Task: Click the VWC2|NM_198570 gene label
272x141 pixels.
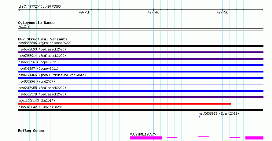Action: 143,134
